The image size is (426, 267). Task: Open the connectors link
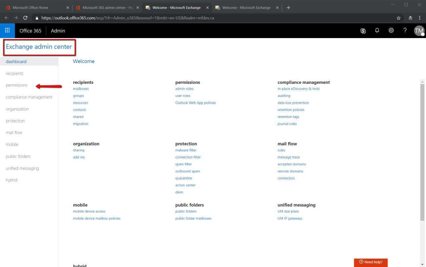pos(286,178)
